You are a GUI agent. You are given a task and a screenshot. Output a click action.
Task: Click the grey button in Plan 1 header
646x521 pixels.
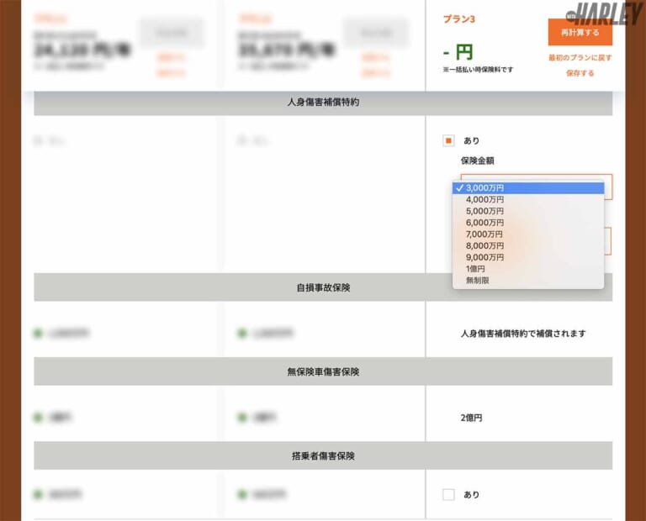pyautogui.click(x=172, y=32)
